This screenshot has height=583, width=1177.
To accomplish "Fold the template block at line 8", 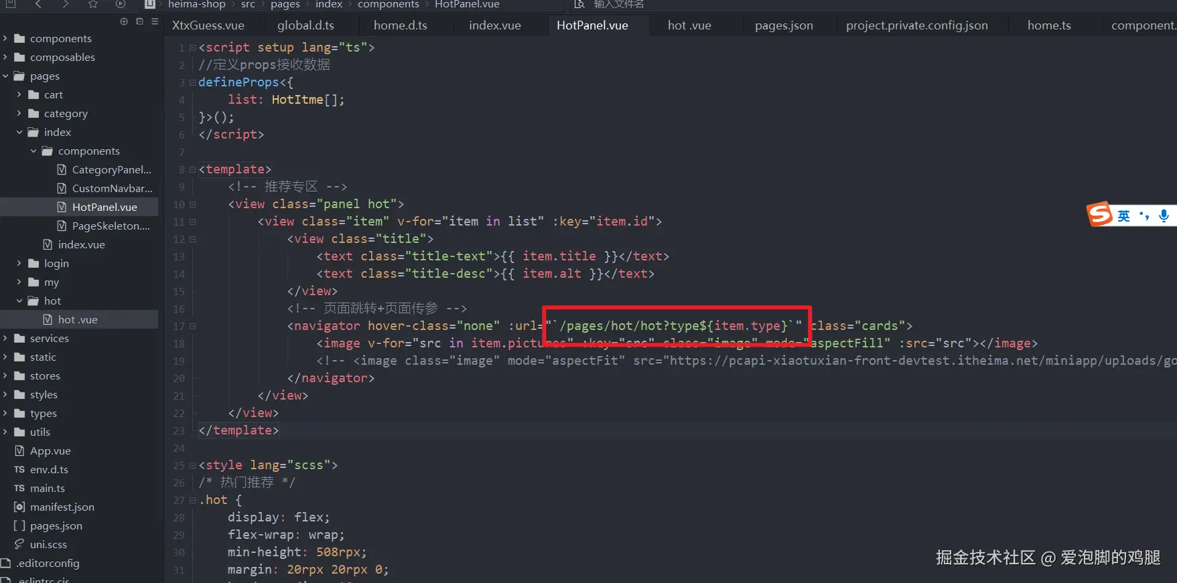I will (193, 169).
